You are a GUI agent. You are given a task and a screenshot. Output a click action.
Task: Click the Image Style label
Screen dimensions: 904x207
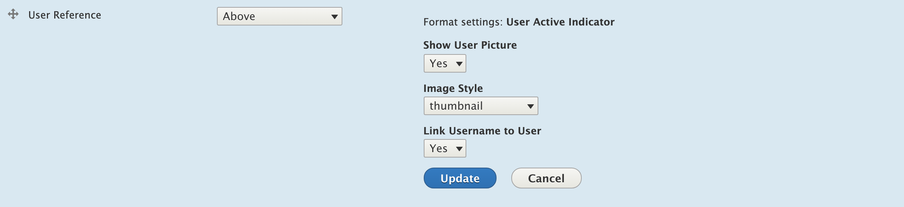coord(453,88)
